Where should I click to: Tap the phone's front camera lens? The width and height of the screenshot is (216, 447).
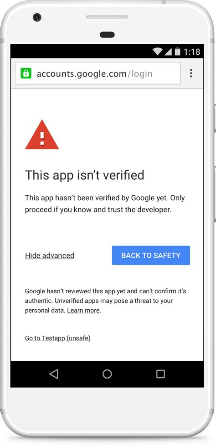click(37, 17)
